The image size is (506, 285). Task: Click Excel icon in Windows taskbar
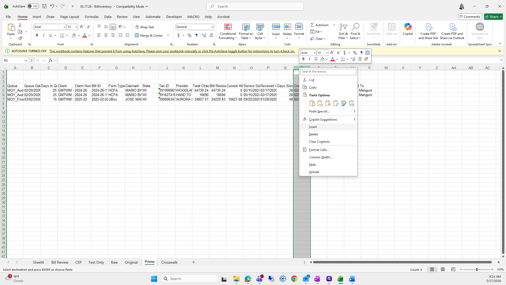pos(340,279)
